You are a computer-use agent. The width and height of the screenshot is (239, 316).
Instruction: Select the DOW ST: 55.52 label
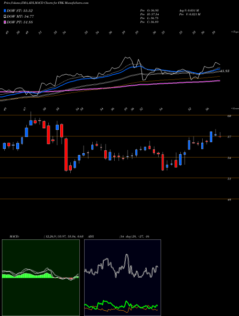click(x=20, y=11)
